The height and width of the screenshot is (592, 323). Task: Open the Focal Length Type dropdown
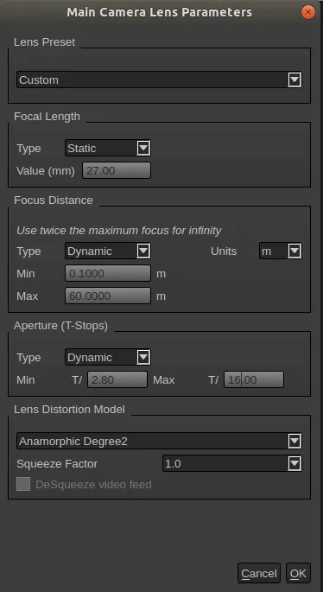[108, 148]
